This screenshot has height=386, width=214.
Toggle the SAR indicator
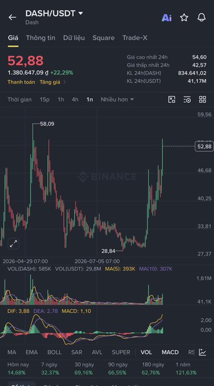tap(77, 353)
